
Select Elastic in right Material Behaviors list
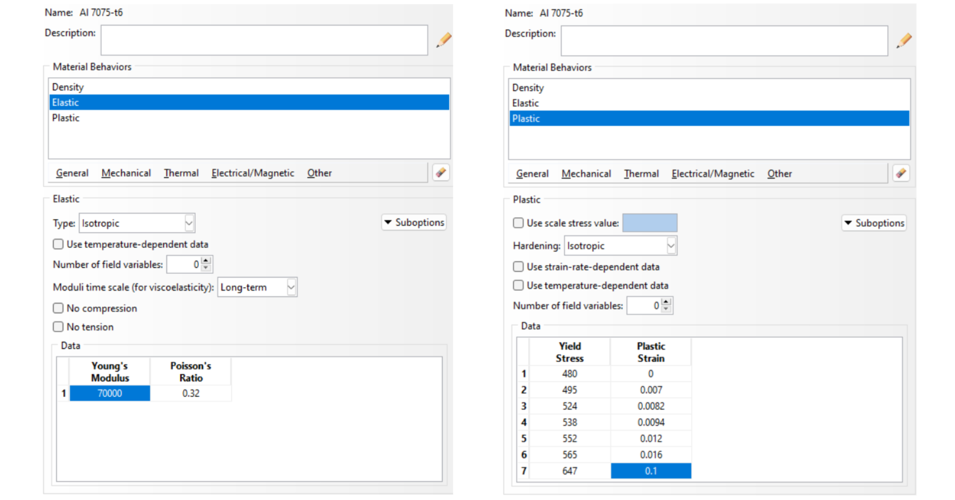(x=525, y=103)
